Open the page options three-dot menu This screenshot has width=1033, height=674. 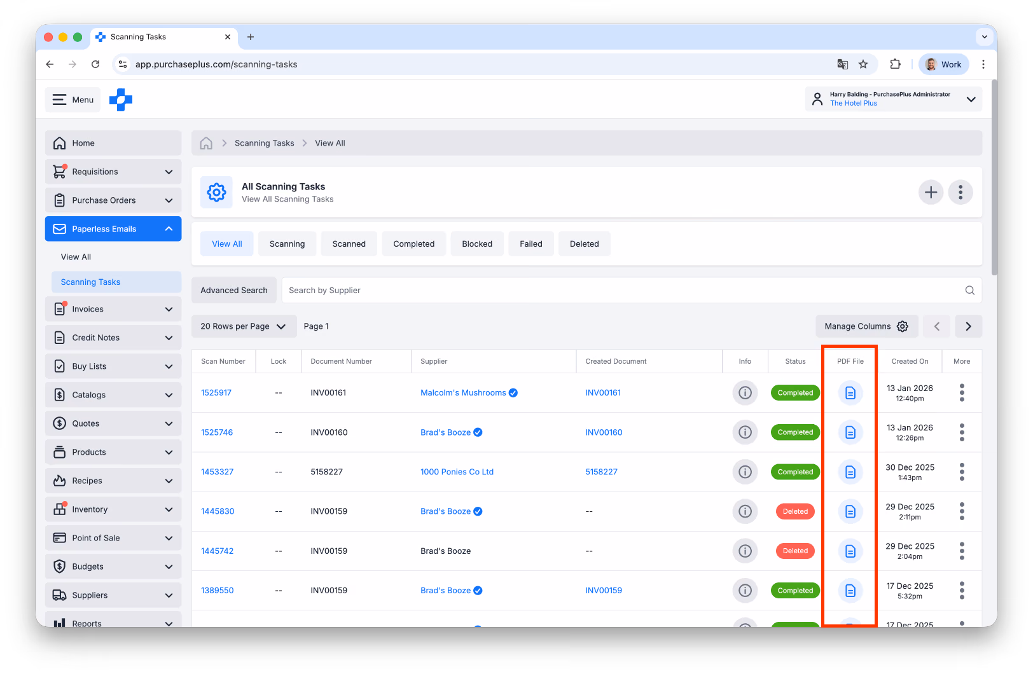click(960, 192)
